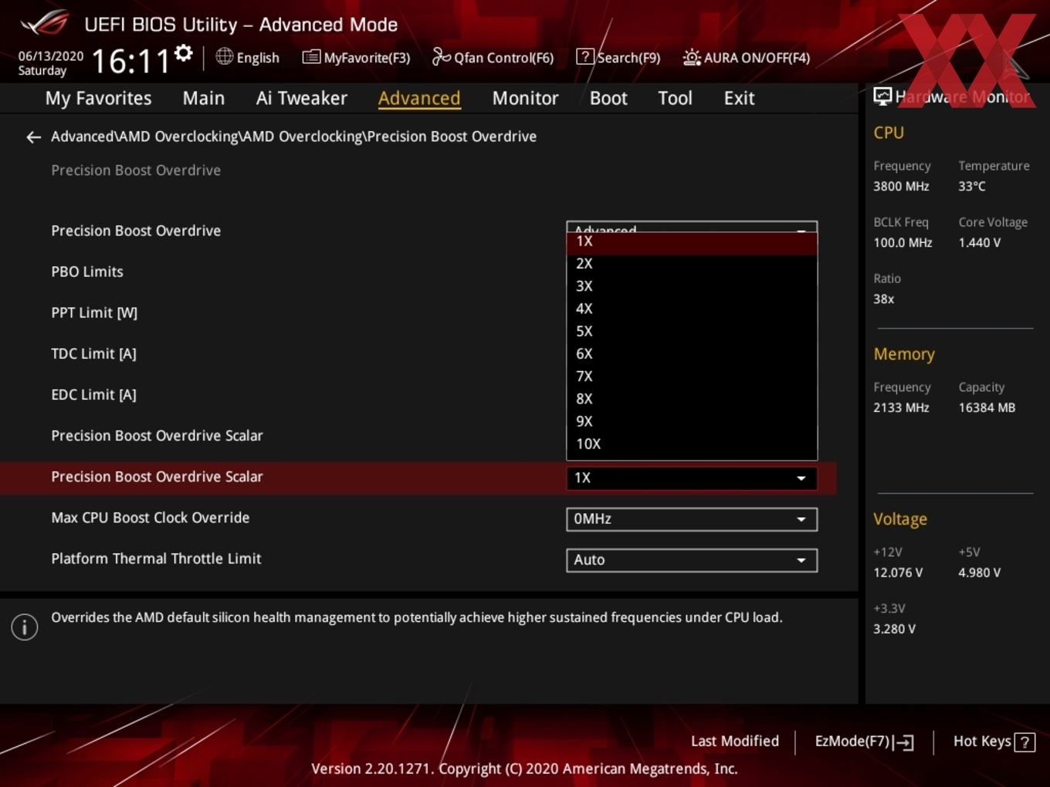Click the EzMode exit arrow icon
The width and height of the screenshot is (1050, 787).
tap(904, 743)
